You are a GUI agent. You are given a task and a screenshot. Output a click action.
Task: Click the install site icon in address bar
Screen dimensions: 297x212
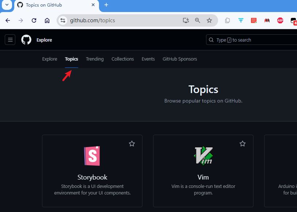tap(186, 20)
